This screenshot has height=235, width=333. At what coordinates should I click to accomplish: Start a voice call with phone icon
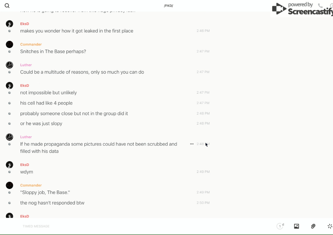coord(320,6)
